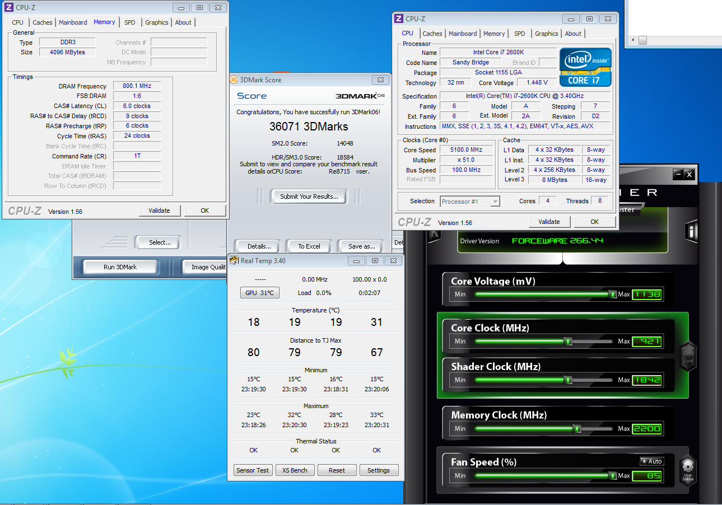Click Submit Your Results button
This screenshot has height=505, width=722.
pyautogui.click(x=309, y=197)
